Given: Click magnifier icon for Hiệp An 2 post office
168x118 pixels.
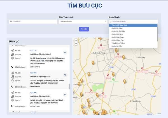Looking at the screenshot, I should coord(65,75).
